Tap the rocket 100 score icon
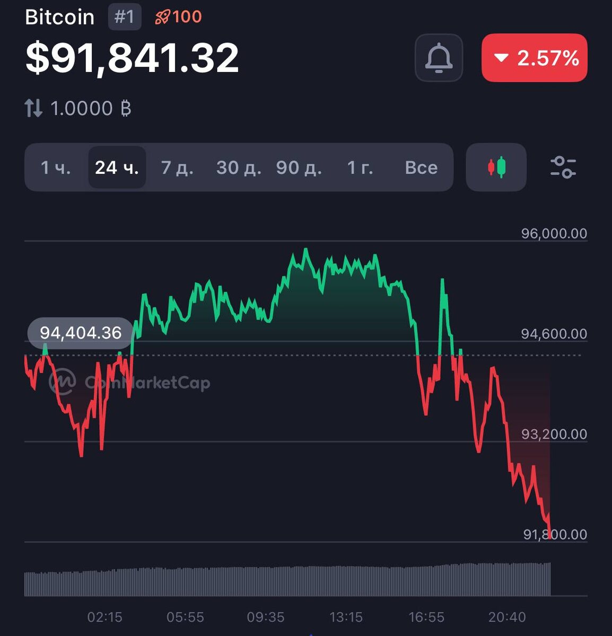The height and width of the screenshot is (636, 612). pyautogui.click(x=178, y=17)
